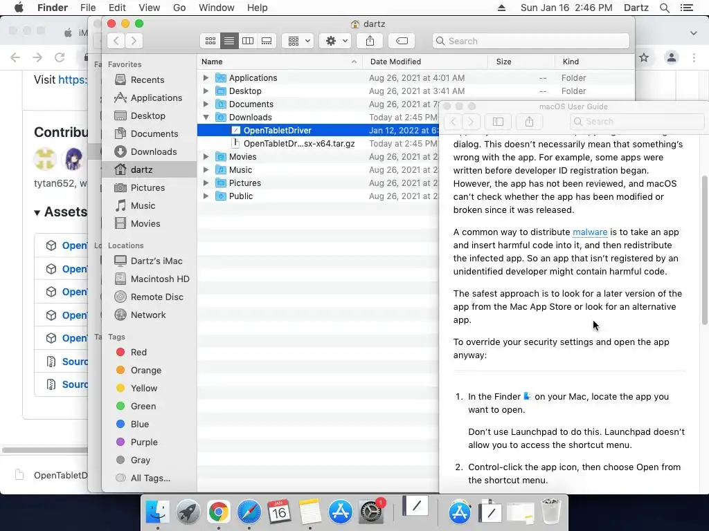Open the Apple menu
Viewport: 709px width, 531px height.
click(x=19, y=8)
